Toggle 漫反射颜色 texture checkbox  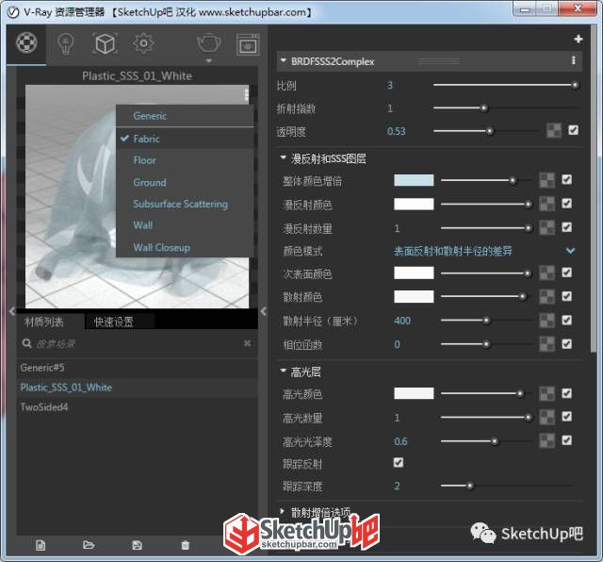coord(566,204)
